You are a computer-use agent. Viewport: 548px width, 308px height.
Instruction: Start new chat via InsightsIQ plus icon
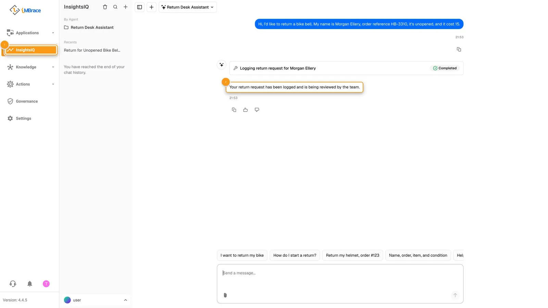click(x=126, y=7)
